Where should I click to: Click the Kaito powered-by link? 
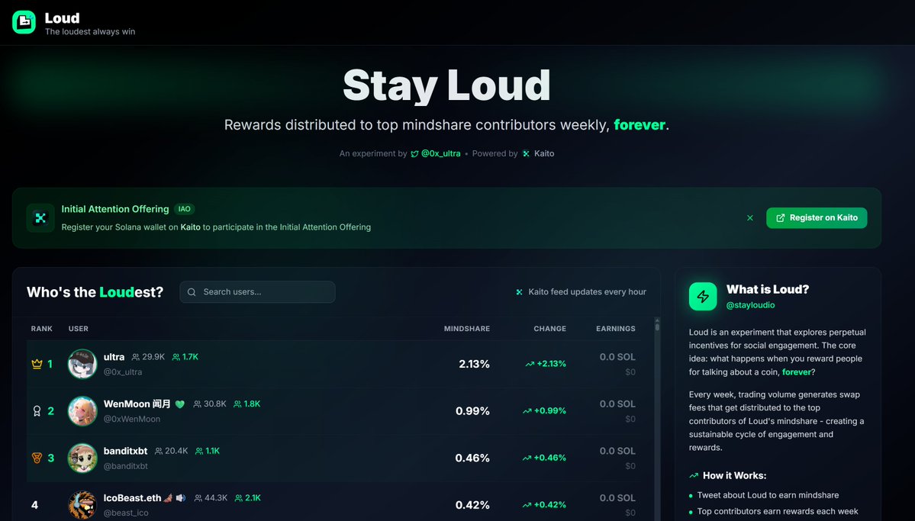pyautogui.click(x=544, y=153)
